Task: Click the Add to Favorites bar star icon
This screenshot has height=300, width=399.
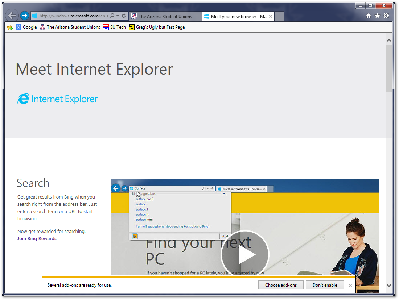Action: point(10,27)
